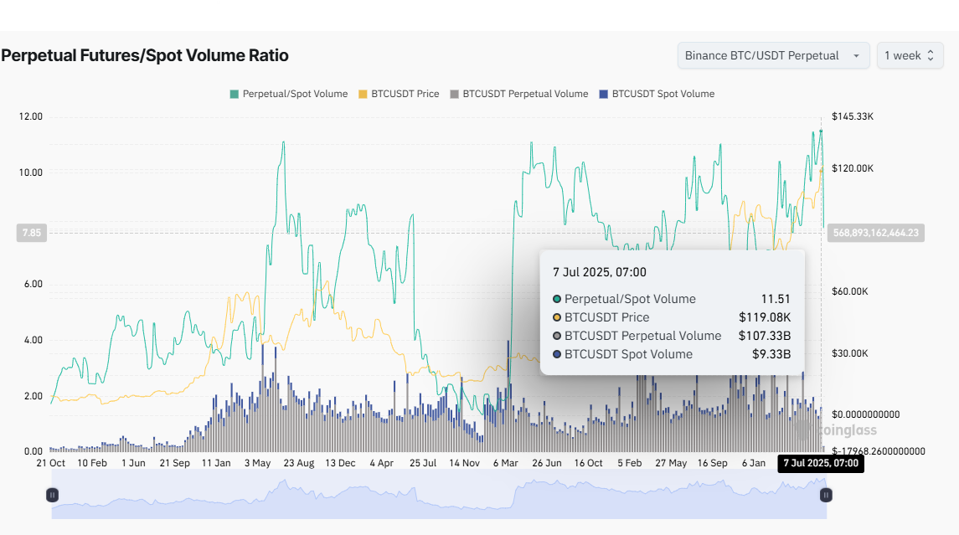This screenshot has width=959, height=535.
Task: Open the Binance BTC/USDT Perpetual dropdown
Action: pos(772,55)
